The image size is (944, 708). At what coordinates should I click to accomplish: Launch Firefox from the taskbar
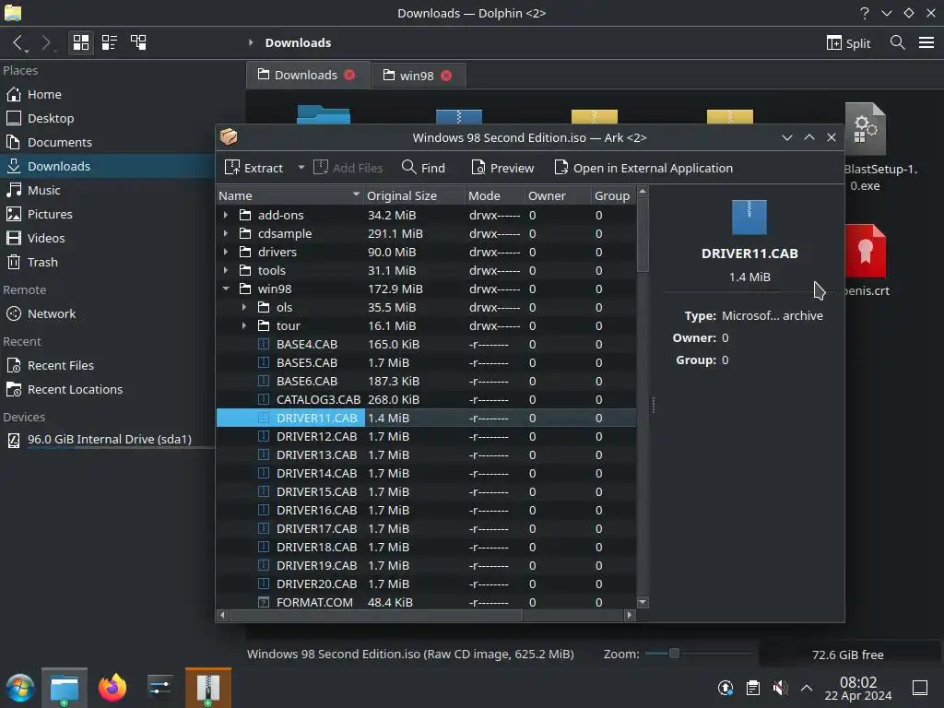[112, 688]
